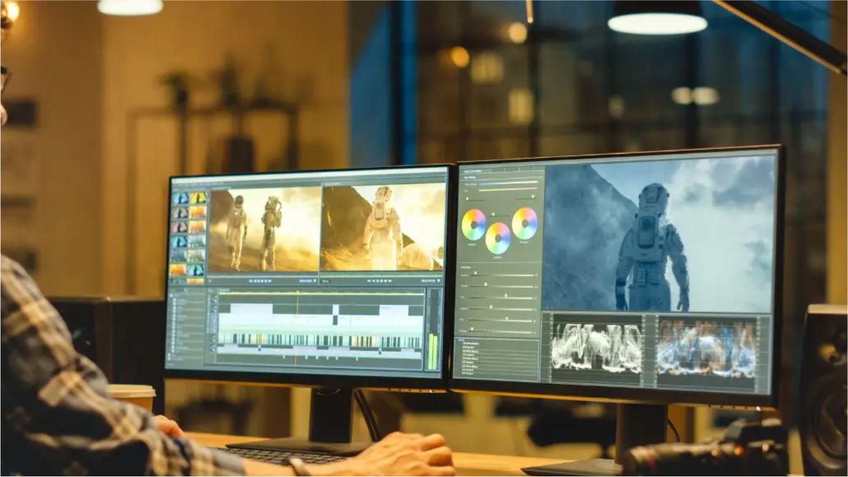848x477 pixels.
Task: Select the white luma waveform scope
Action: point(596,348)
